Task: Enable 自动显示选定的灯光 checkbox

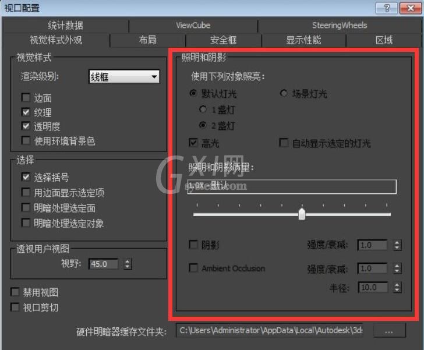Action: pos(284,143)
